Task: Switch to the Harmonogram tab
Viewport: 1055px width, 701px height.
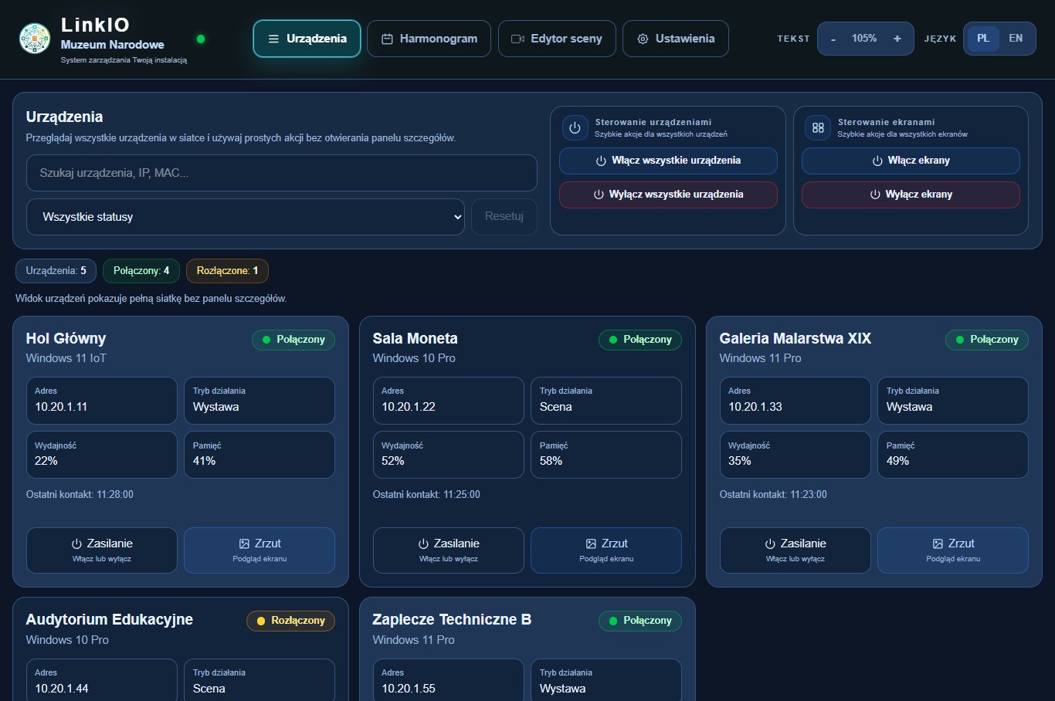Action: (429, 39)
